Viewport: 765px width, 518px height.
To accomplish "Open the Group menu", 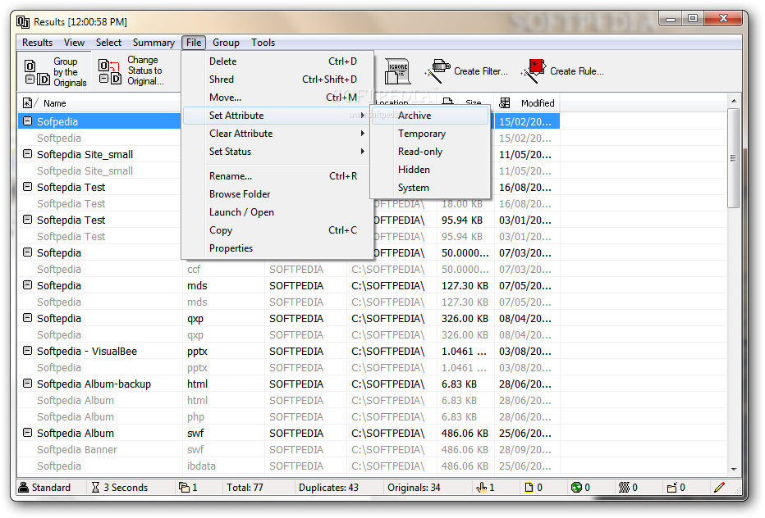I will pyautogui.click(x=226, y=43).
